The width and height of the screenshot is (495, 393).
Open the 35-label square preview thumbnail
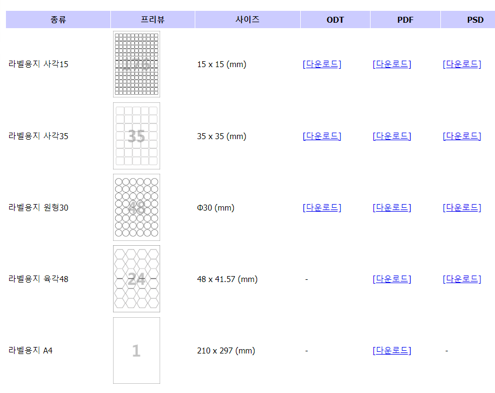tap(136, 136)
